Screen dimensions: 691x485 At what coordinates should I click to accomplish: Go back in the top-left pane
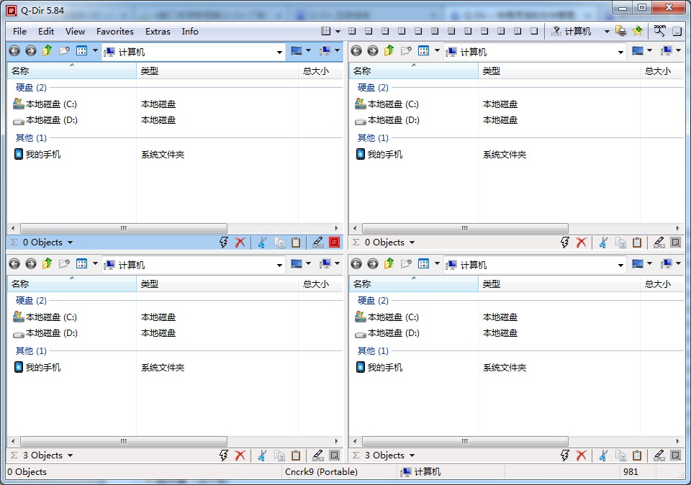pos(14,51)
